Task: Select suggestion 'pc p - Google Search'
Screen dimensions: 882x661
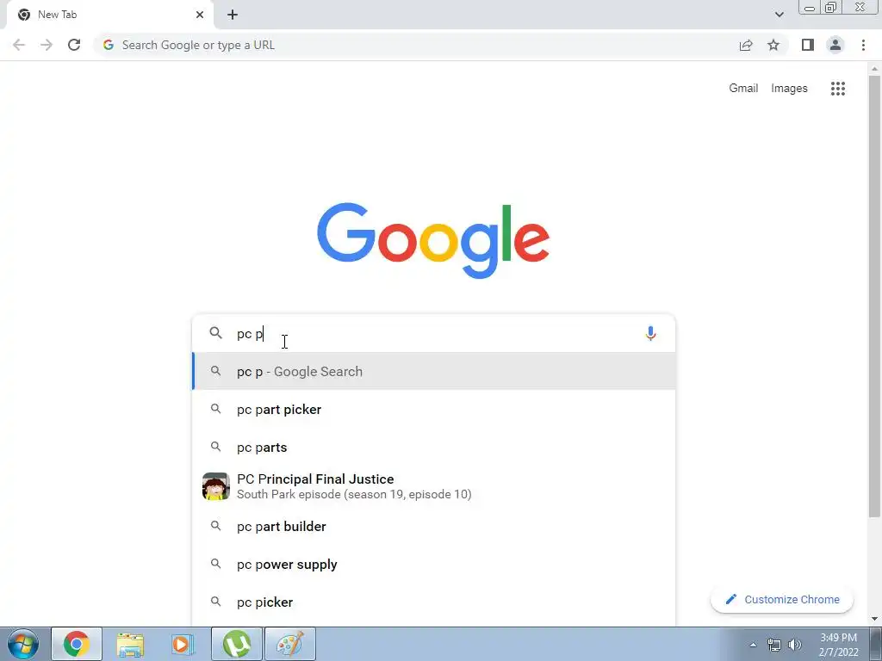Action: [x=433, y=372]
